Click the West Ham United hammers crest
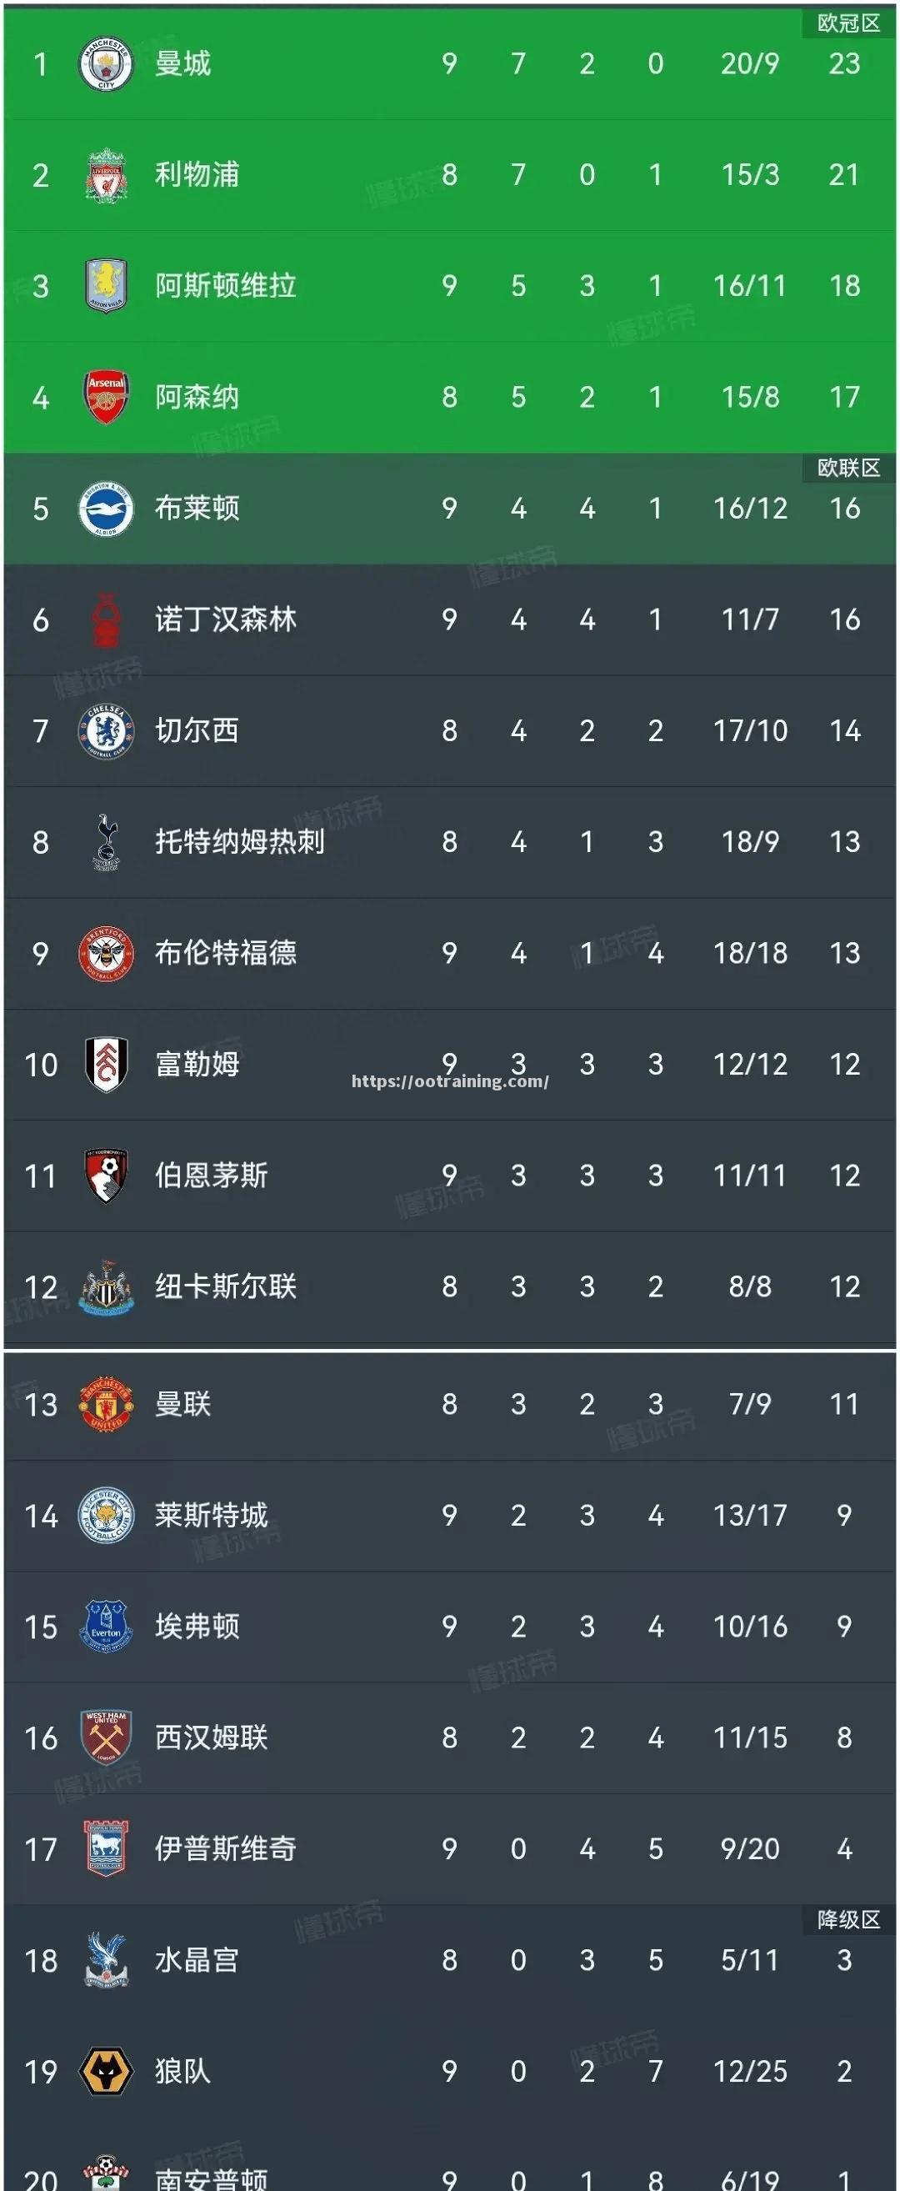 [105, 1737]
